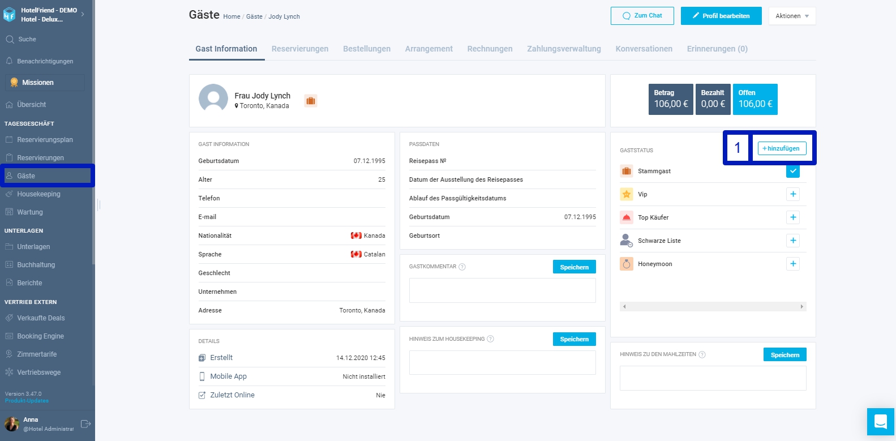Click the Gastkommentar help question icon
The width and height of the screenshot is (896, 441).
462,267
